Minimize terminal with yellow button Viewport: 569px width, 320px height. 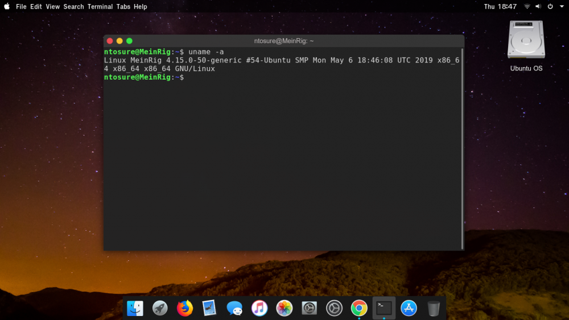point(119,41)
